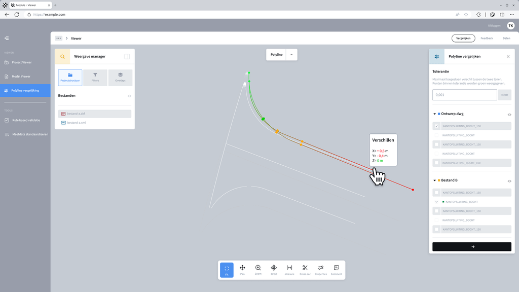Click the Rule based validatie check icon
519x292 pixels.
[7, 120]
